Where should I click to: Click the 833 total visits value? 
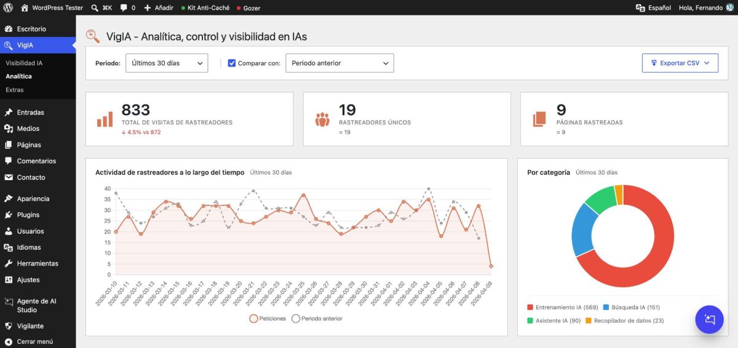coord(136,110)
